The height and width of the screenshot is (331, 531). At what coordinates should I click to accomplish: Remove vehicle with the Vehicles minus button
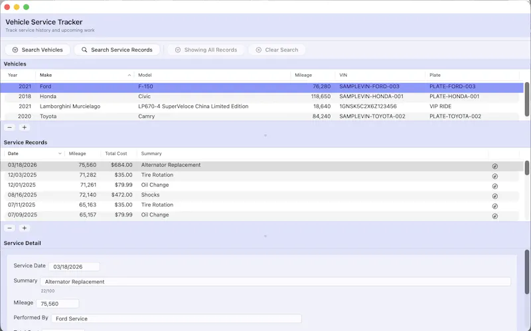pyautogui.click(x=9, y=127)
